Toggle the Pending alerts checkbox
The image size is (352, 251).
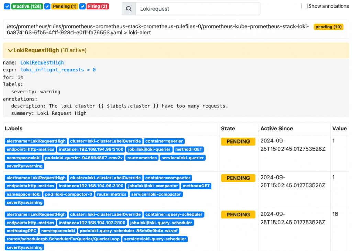(x=47, y=7)
